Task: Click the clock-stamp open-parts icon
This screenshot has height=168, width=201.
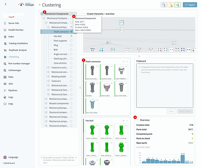Action: (164, 5)
